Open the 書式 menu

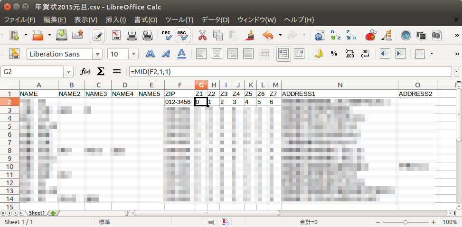(x=146, y=20)
